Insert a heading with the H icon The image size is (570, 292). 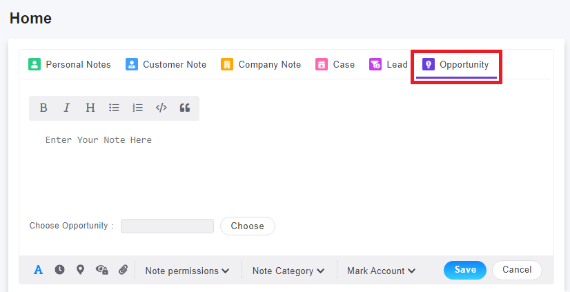pos(90,108)
